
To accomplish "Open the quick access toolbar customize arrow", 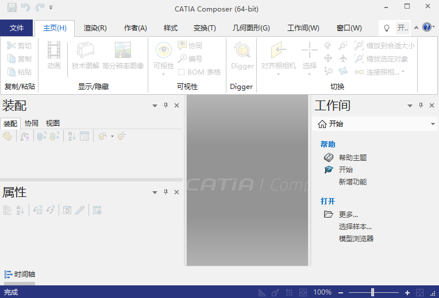I will point(51,7).
